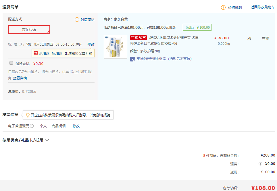Viewport: 277px width, 191px height.
Task: Open the Sensodyne toothpaste product thumbnail
Action: [115, 47]
